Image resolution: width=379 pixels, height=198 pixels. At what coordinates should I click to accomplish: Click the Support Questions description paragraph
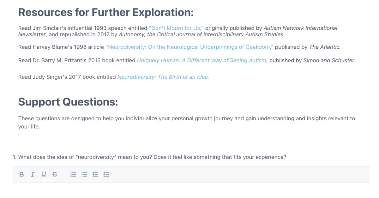coord(187,123)
